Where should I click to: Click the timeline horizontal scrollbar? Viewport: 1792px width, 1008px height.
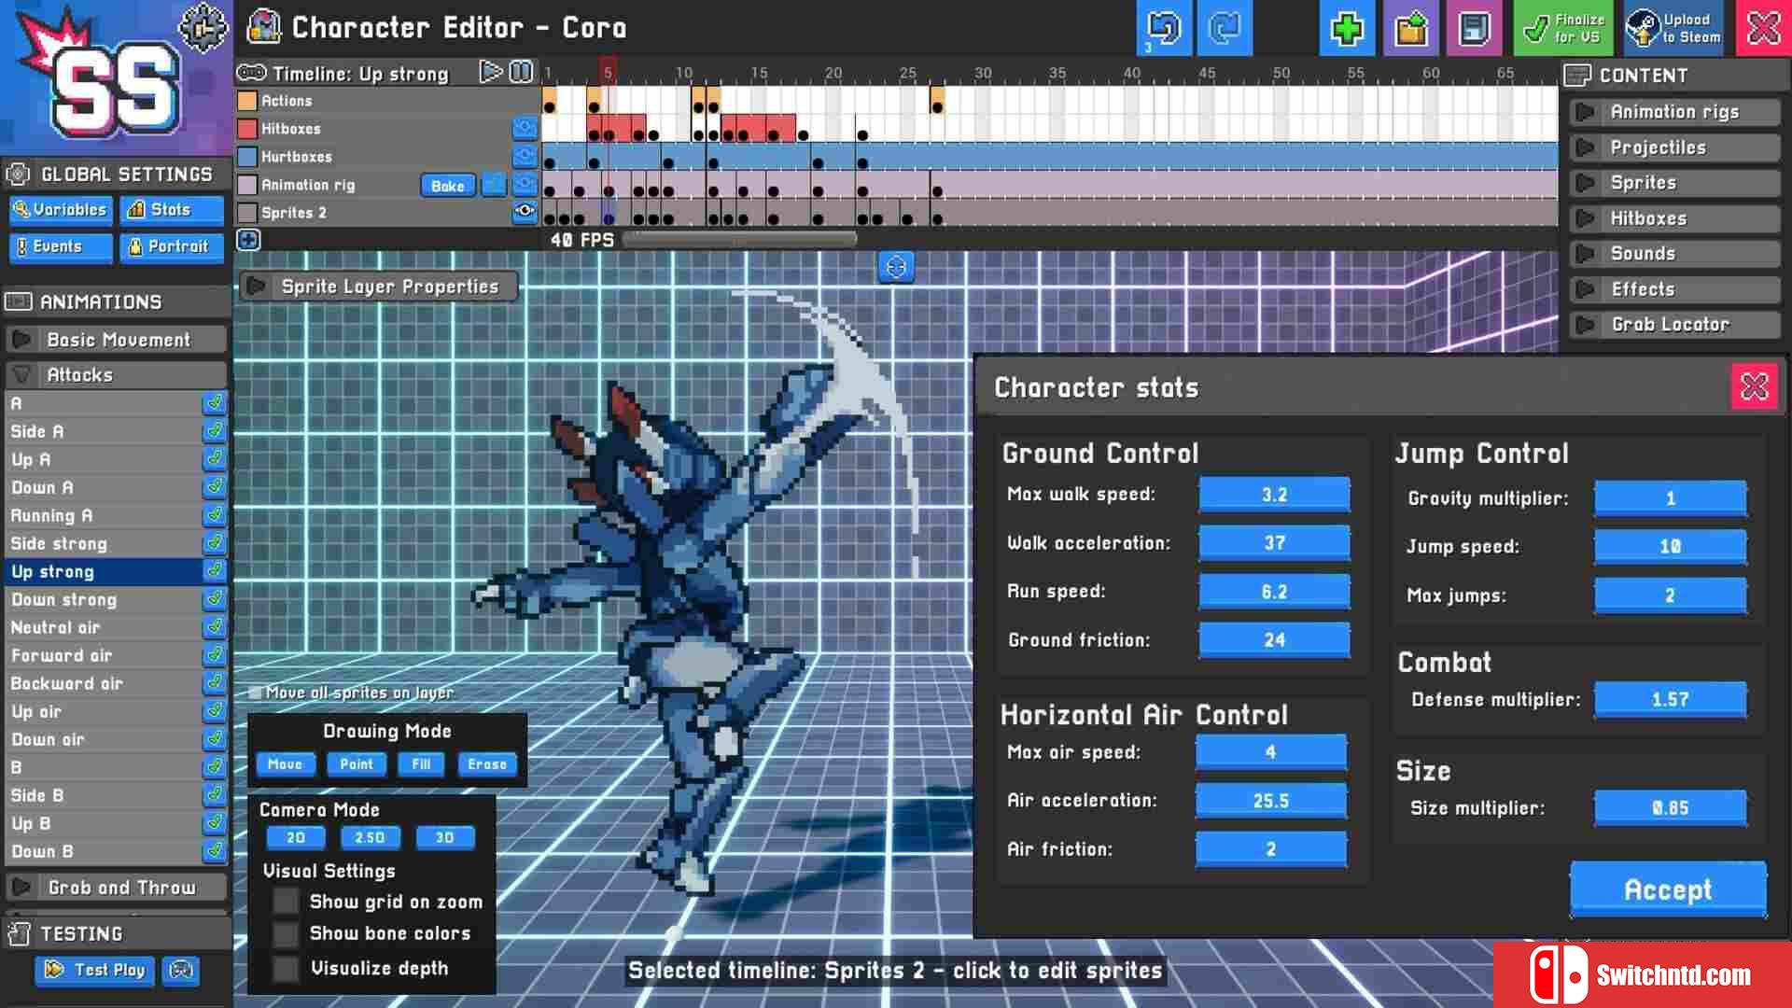739,240
